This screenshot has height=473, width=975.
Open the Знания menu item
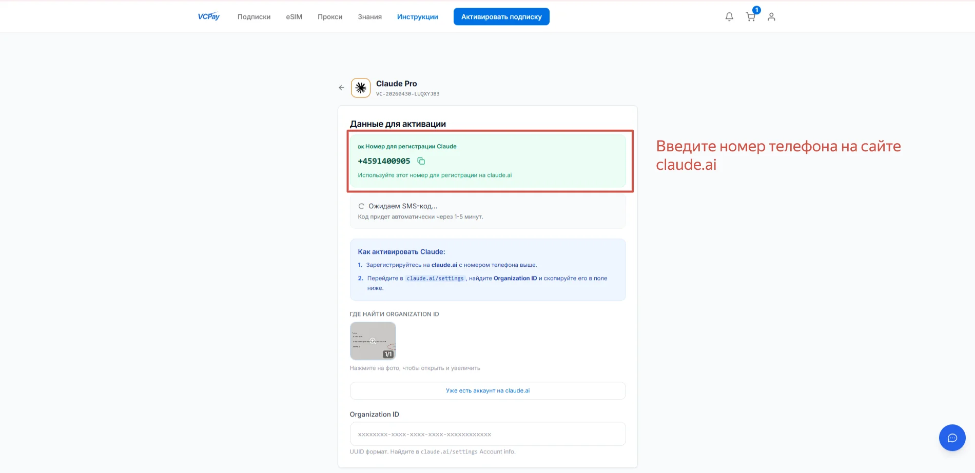370,17
